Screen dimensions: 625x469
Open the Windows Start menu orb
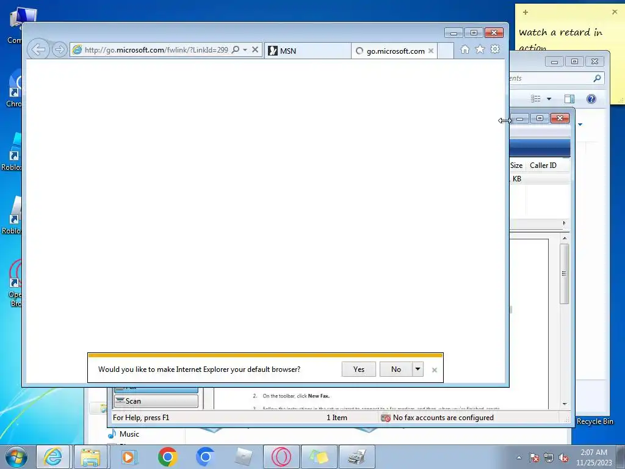click(x=16, y=457)
